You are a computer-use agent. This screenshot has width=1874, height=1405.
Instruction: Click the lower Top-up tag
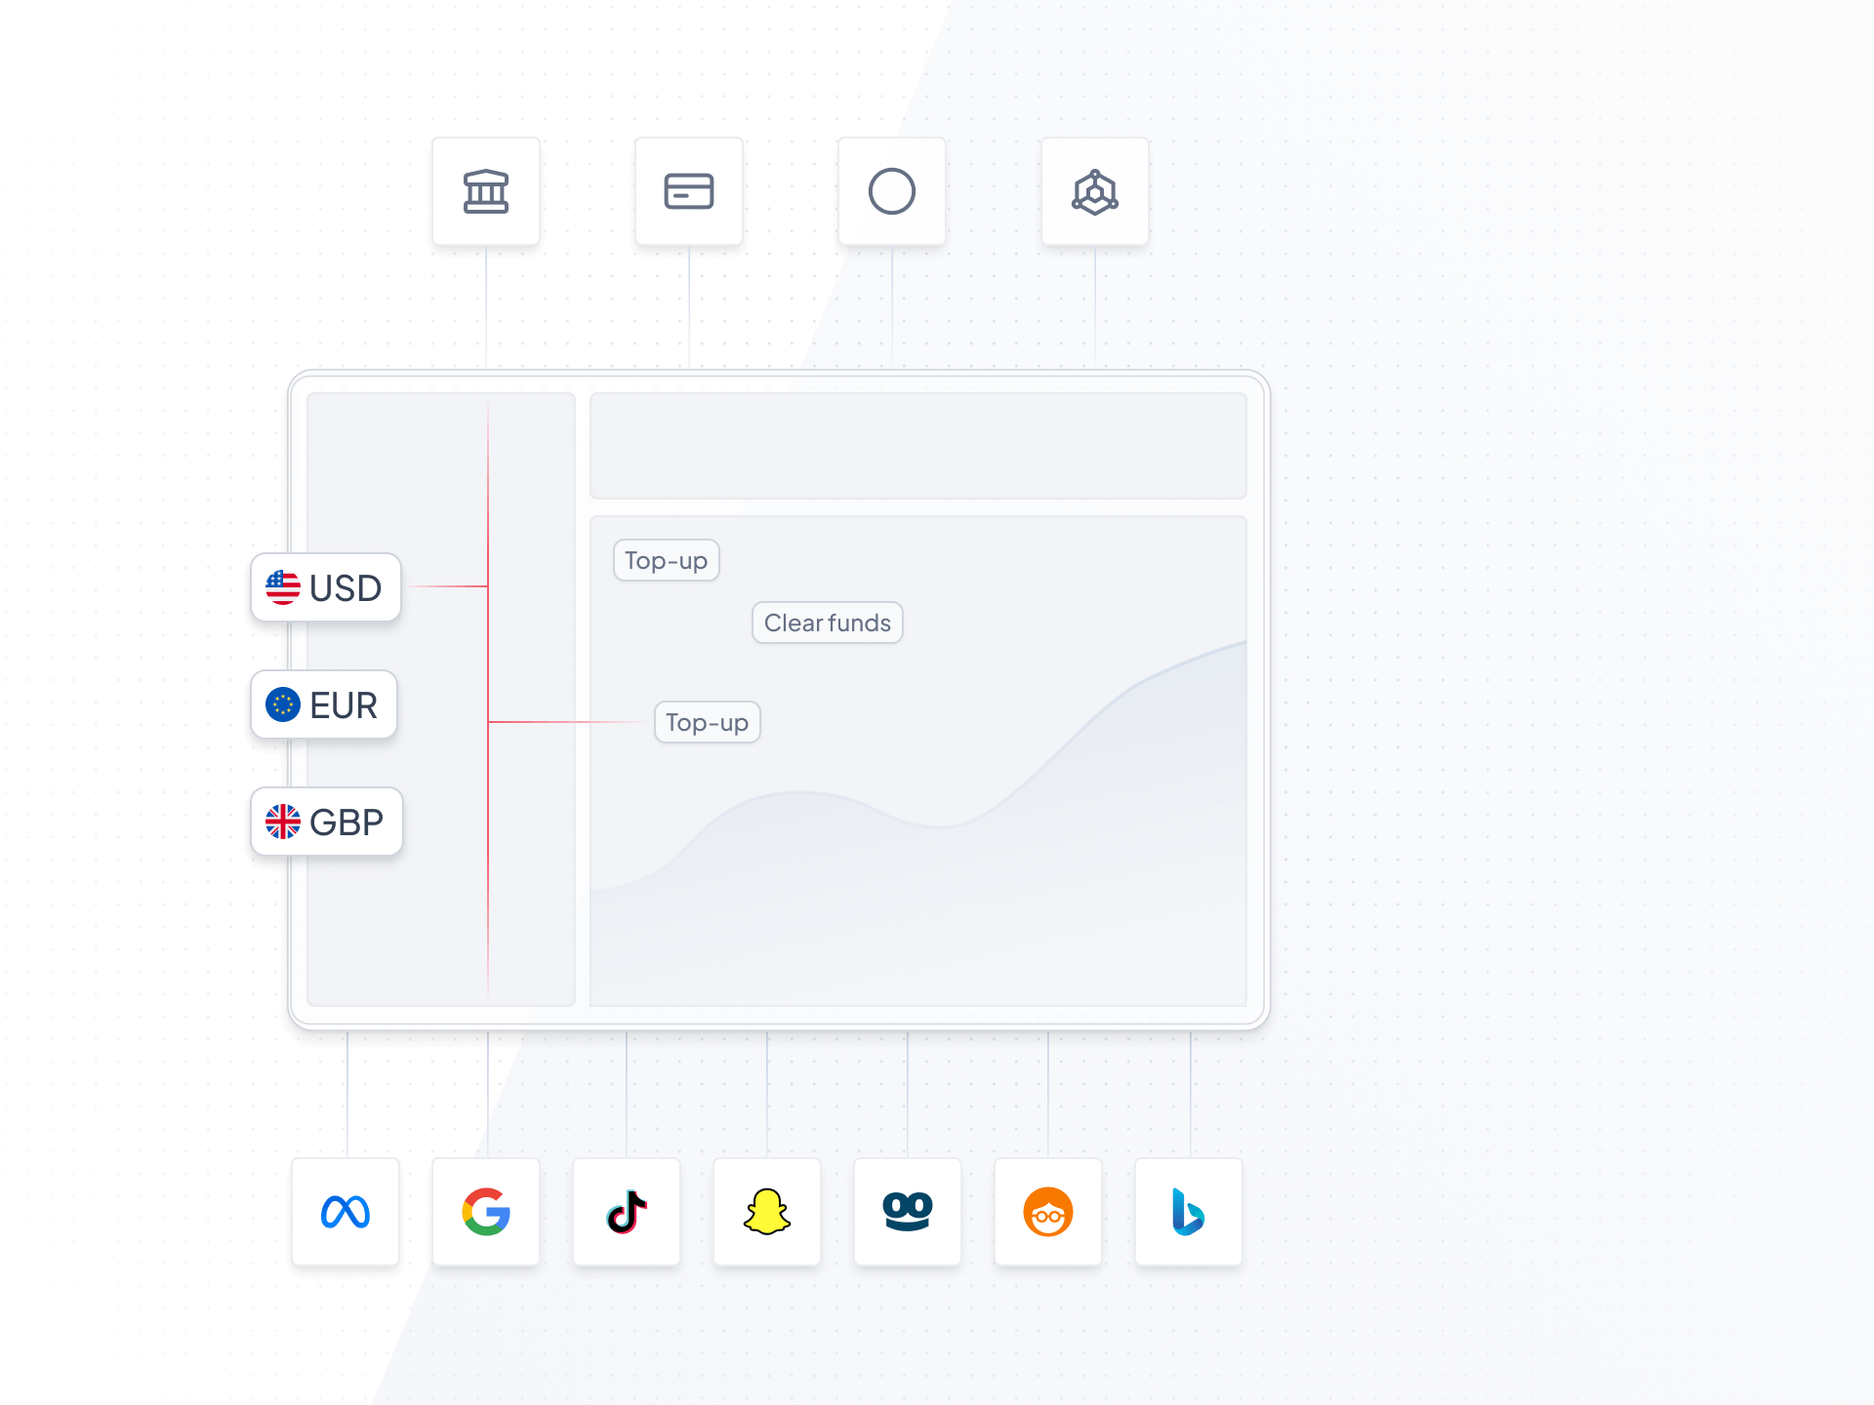[708, 723]
